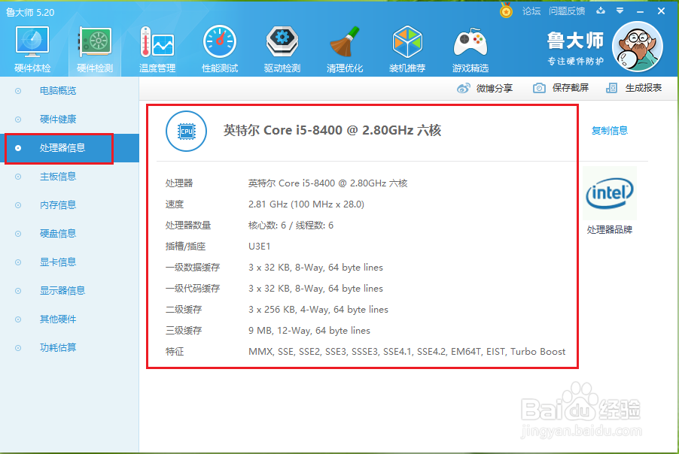Close the 鲁大师 window

point(661,11)
